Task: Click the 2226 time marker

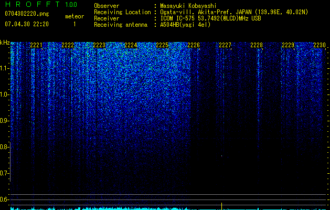Action: coord(194,45)
